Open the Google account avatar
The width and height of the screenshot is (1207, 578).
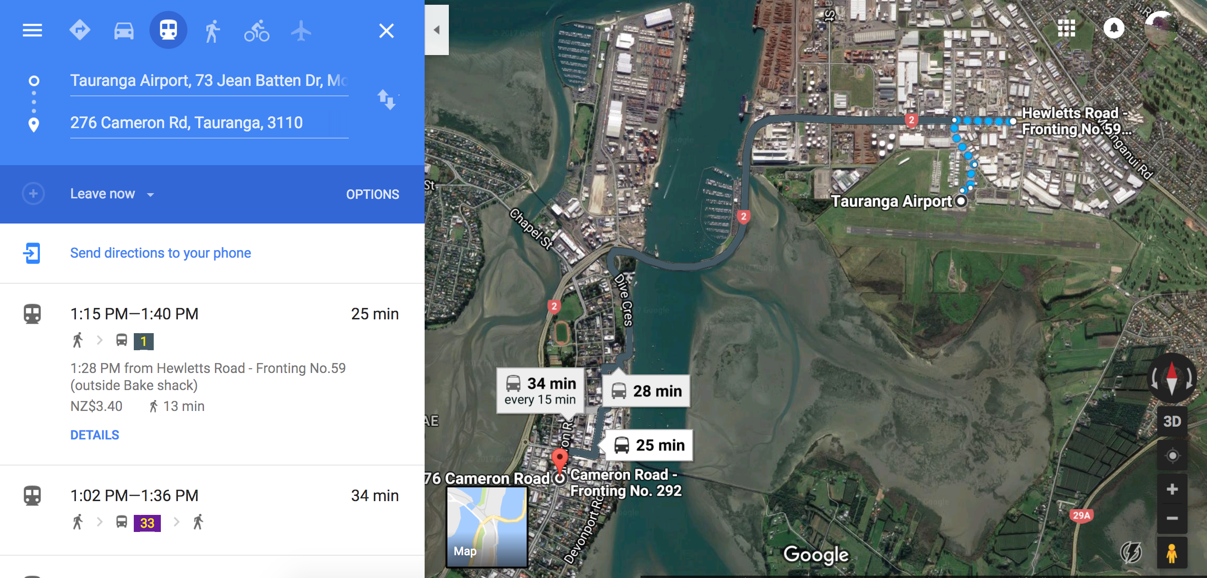coord(1161,28)
